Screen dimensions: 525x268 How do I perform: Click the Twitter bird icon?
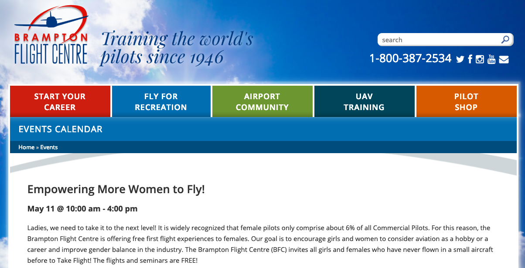point(460,59)
